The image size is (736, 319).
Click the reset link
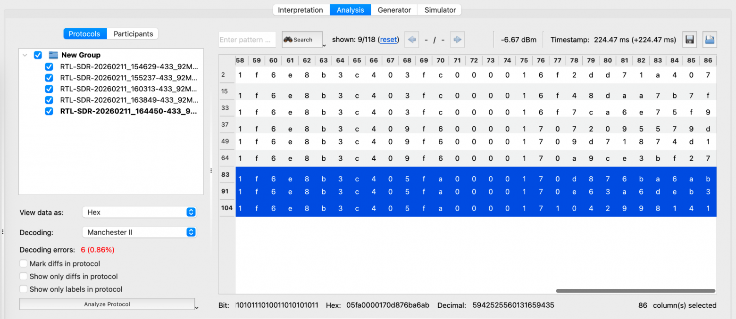click(389, 40)
